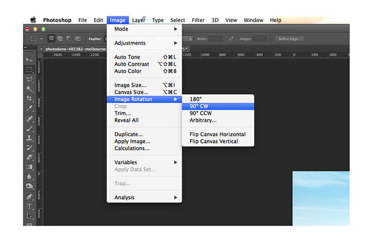The image size is (372, 246).
Task: Click Refine Edge button
Action: pos(290,39)
